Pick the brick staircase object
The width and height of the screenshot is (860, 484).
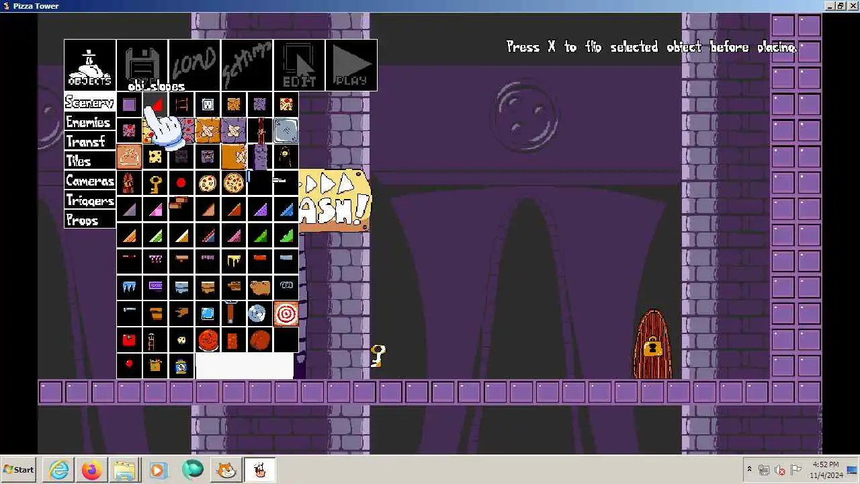(x=181, y=209)
